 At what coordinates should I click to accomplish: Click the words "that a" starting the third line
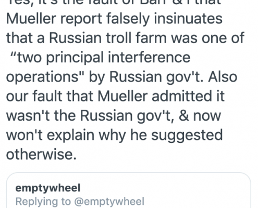pyautogui.click(x=25, y=38)
